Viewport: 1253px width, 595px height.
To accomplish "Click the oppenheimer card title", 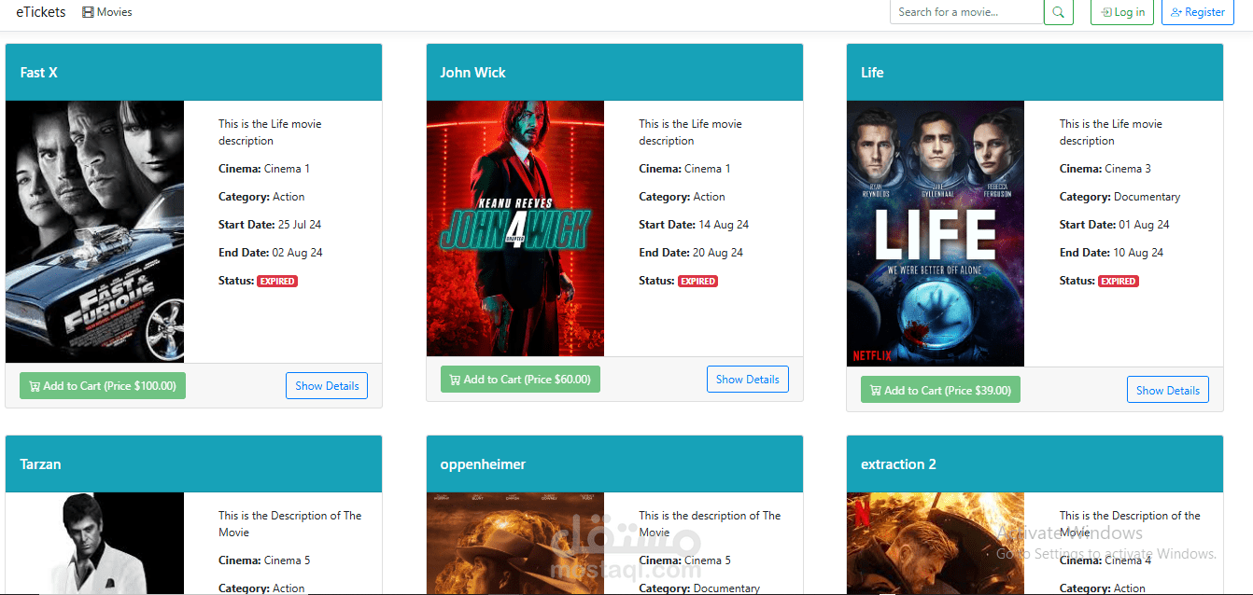I will 483,464.
